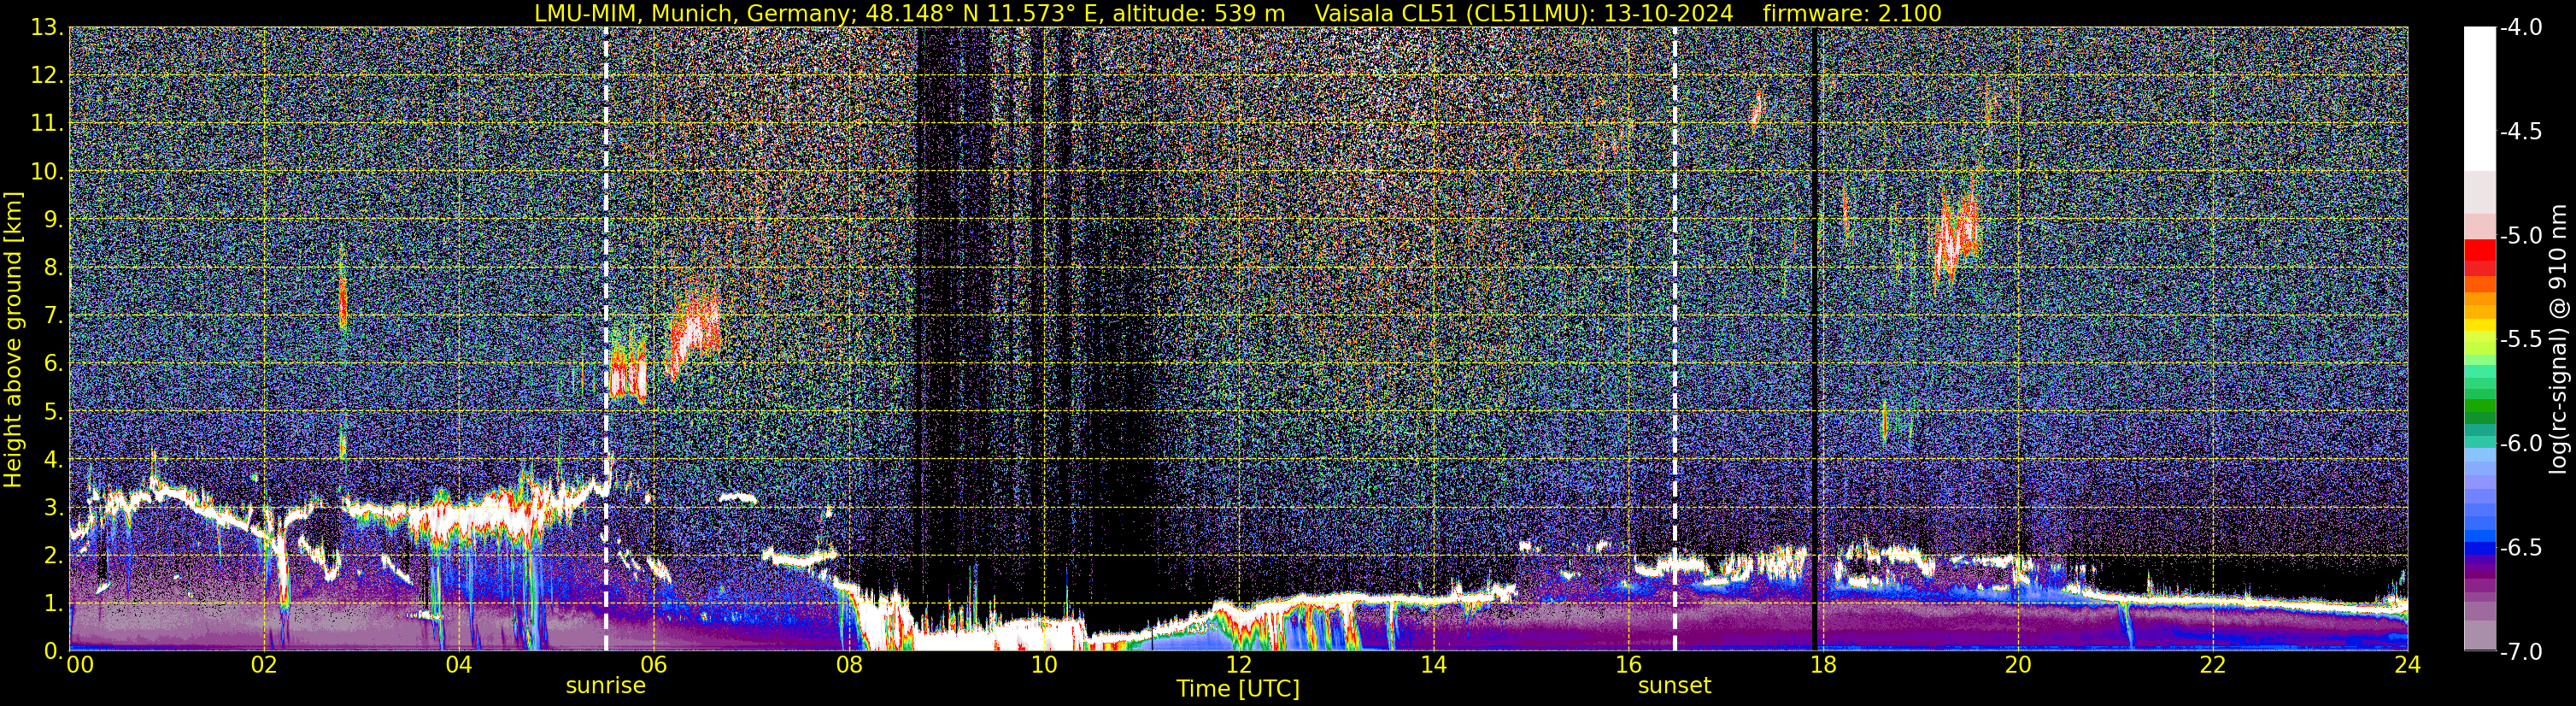Screen dimensions: 2576x706
Task: Click the green band of the colorbar
Action: (x=2479, y=408)
